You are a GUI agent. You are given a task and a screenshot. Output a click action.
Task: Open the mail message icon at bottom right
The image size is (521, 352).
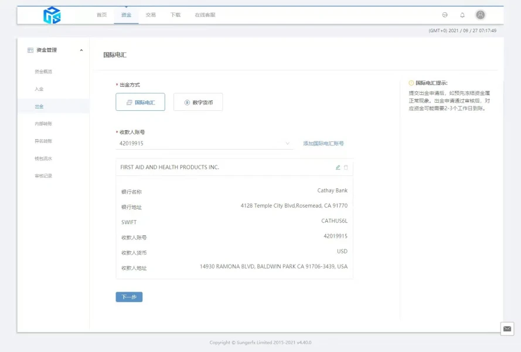coord(508,329)
